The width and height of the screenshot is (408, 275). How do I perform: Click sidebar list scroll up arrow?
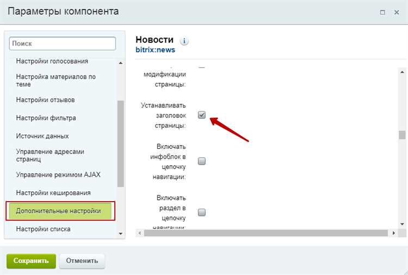point(120,63)
